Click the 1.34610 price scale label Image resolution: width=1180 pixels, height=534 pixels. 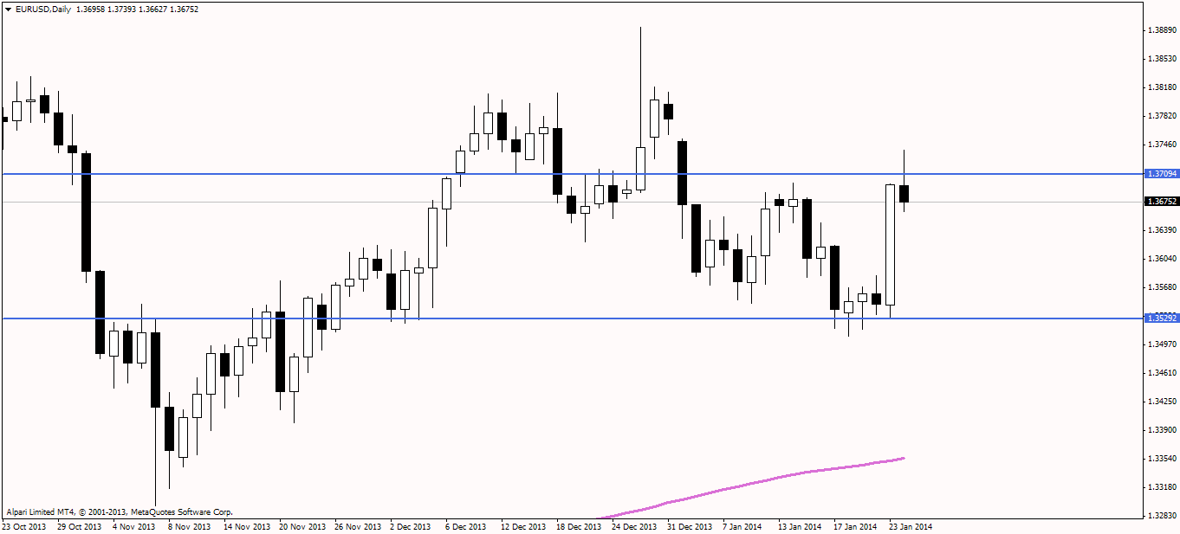pos(1161,373)
